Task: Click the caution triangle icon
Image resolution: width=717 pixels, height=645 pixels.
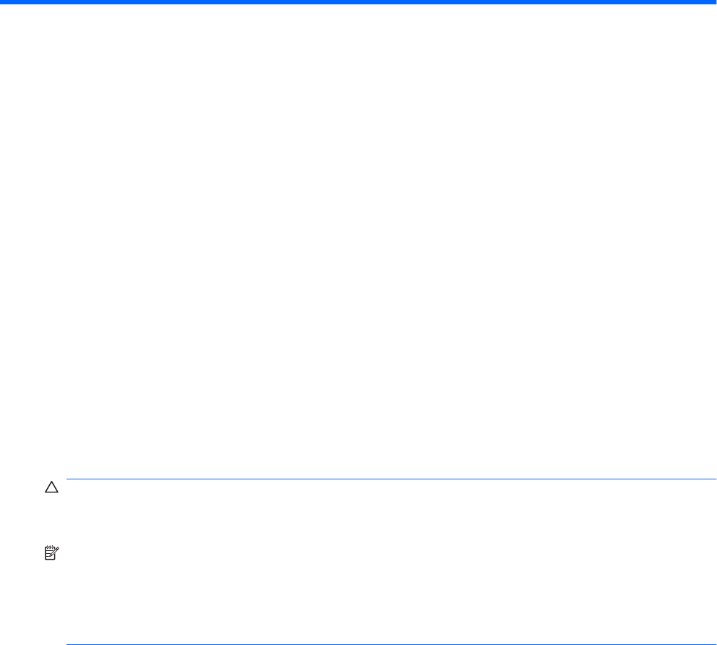Action: [x=51, y=487]
